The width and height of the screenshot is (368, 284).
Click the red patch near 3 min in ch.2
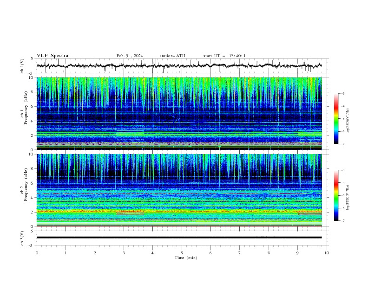[130, 213]
